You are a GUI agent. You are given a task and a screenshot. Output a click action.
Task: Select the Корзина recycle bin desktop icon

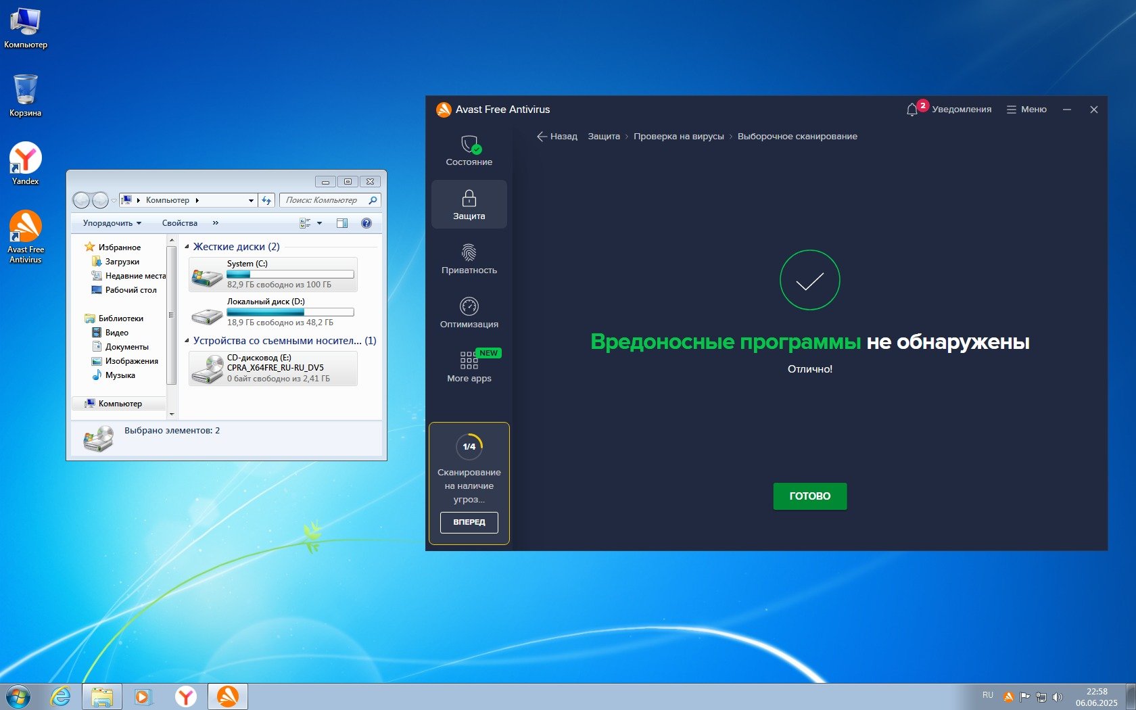tap(26, 95)
